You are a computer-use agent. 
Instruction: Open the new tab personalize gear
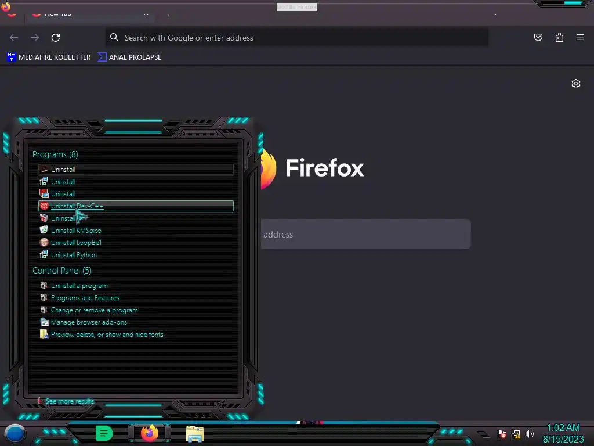(576, 84)
